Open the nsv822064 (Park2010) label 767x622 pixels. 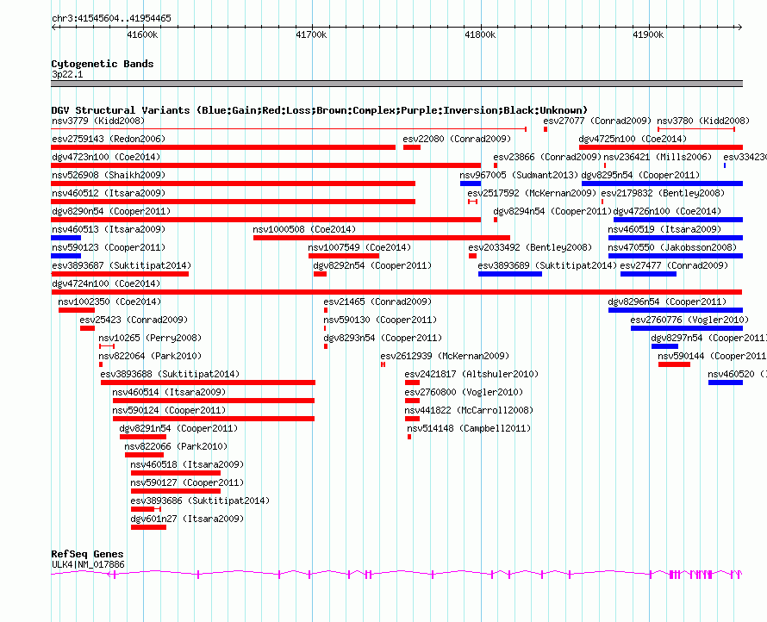(150, 356)
